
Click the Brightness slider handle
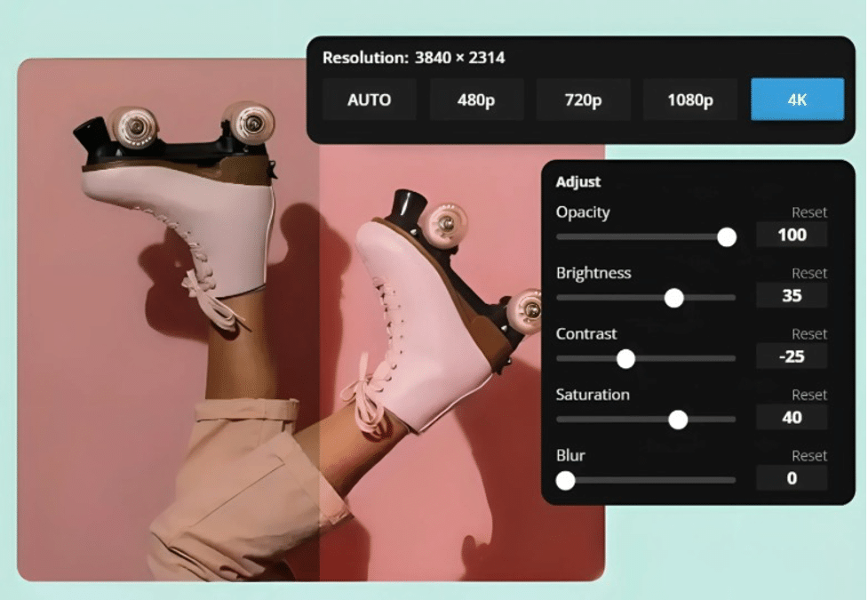click(x=673, y=298)
